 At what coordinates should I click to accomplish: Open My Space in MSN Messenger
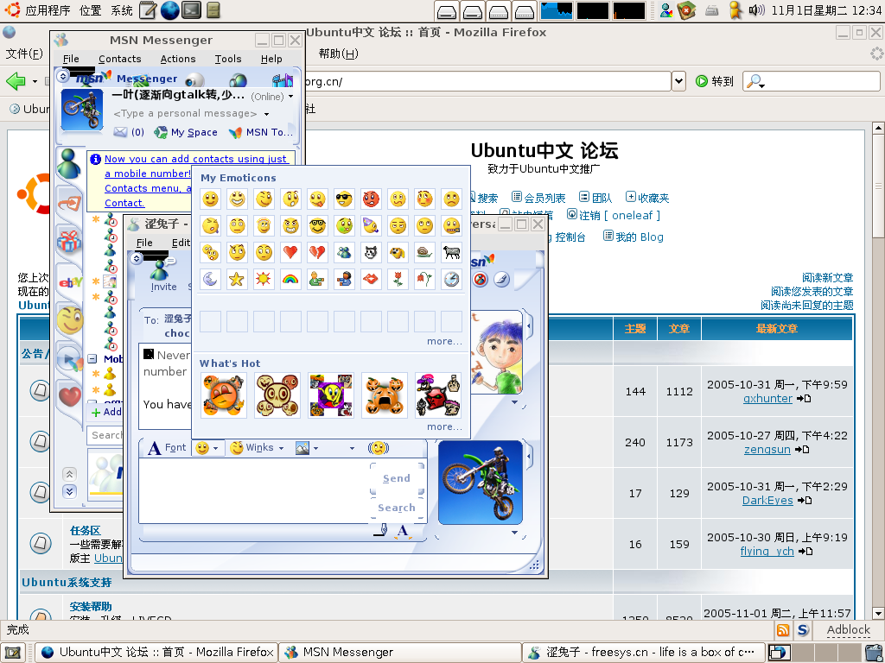point(186,132)
